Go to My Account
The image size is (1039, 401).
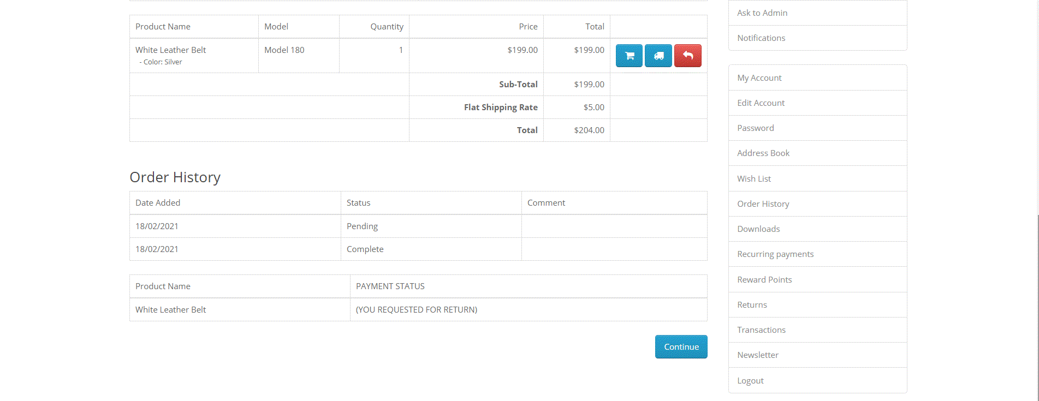tap(759, 77)
